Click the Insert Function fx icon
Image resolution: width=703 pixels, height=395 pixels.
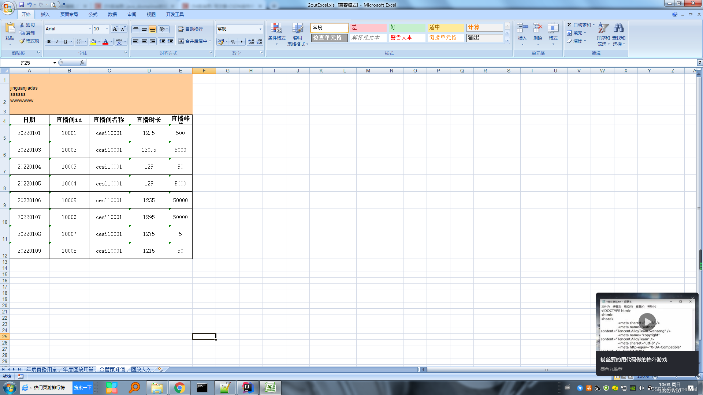pyautogui.click(x=82, y=63)
